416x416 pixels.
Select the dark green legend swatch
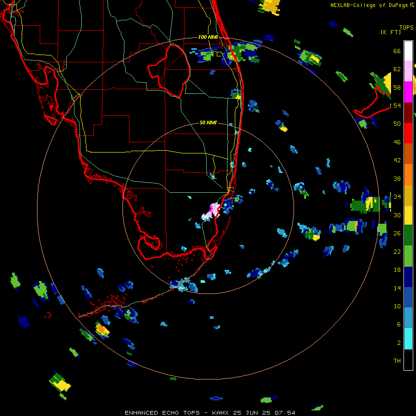[x=408, y=235]
